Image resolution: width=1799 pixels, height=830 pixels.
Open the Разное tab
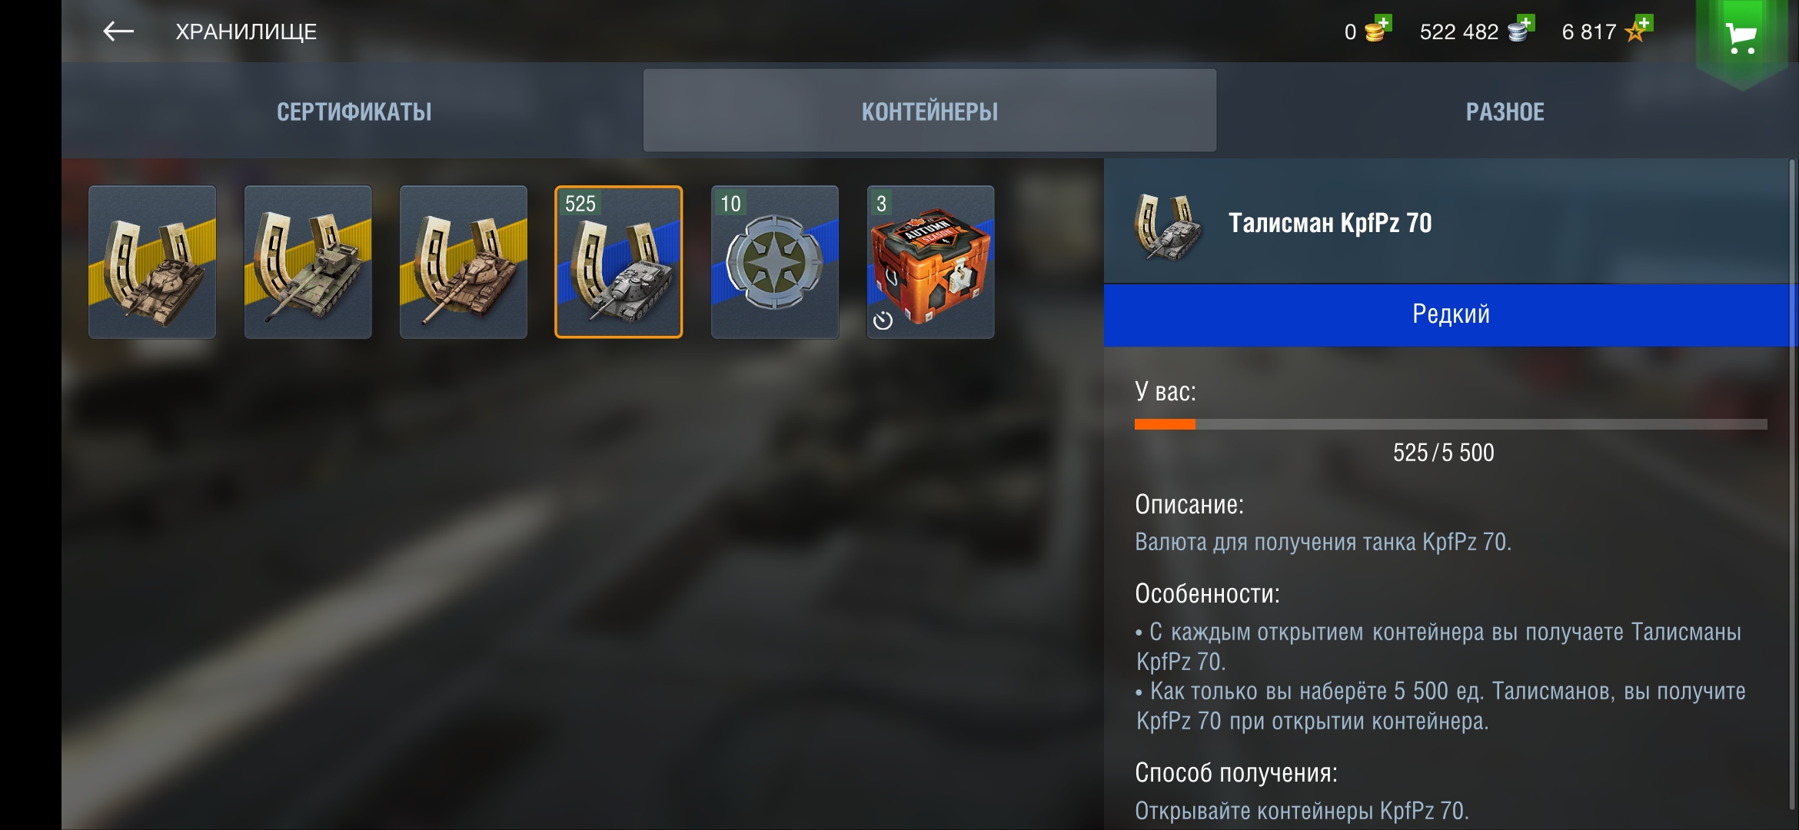(1505, 111)
